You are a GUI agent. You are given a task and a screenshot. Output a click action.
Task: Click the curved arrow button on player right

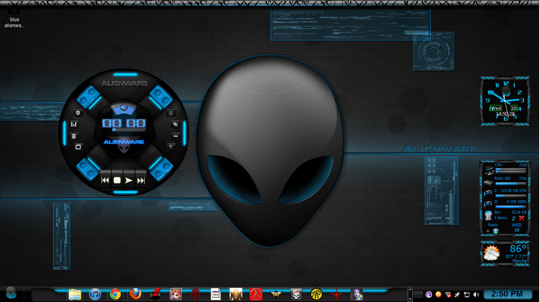pos(171,147)
